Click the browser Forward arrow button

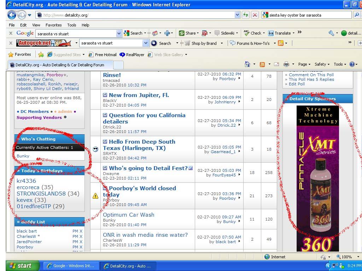22,15
